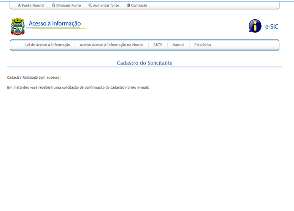Open the Manual menu item

[178, 45]
